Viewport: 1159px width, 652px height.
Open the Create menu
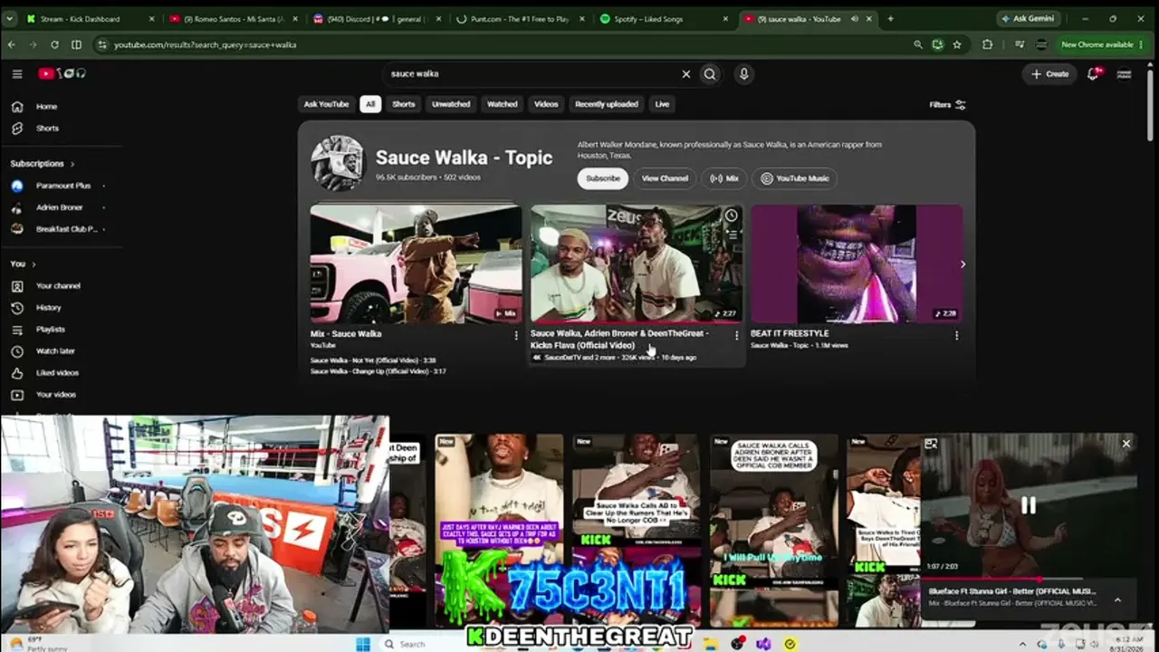pos(1050,74)
